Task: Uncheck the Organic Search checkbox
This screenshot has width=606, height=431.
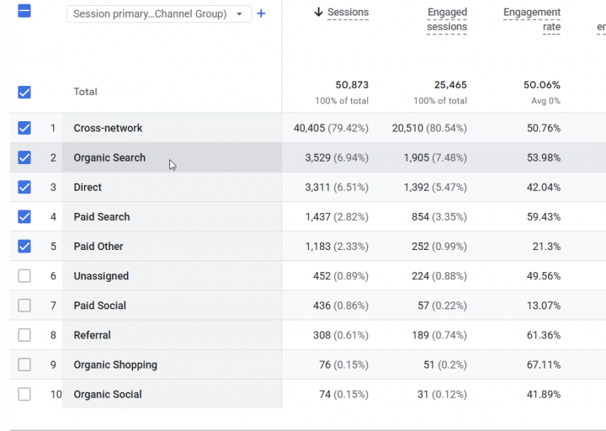Action: pyautogui.click(x=24, y=157)
